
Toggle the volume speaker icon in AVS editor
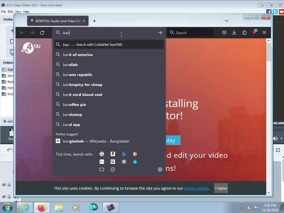pos(275,139)
